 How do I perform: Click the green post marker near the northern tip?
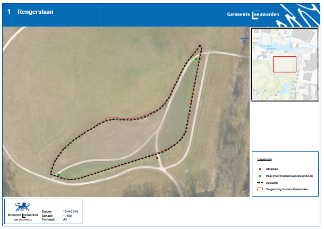196,58
